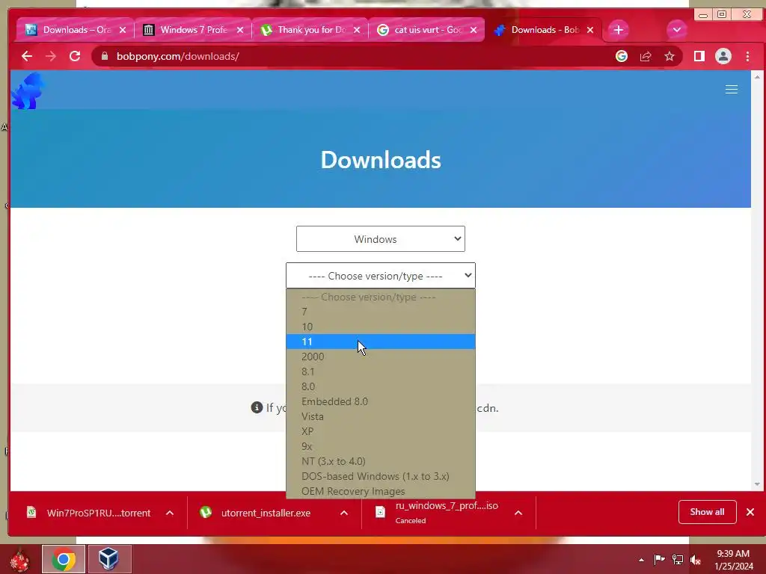The height and width of the screenshot is (574, 766).
Task: Expand options for ru_windows_7_prof iso download
Action: pos(518,513)
